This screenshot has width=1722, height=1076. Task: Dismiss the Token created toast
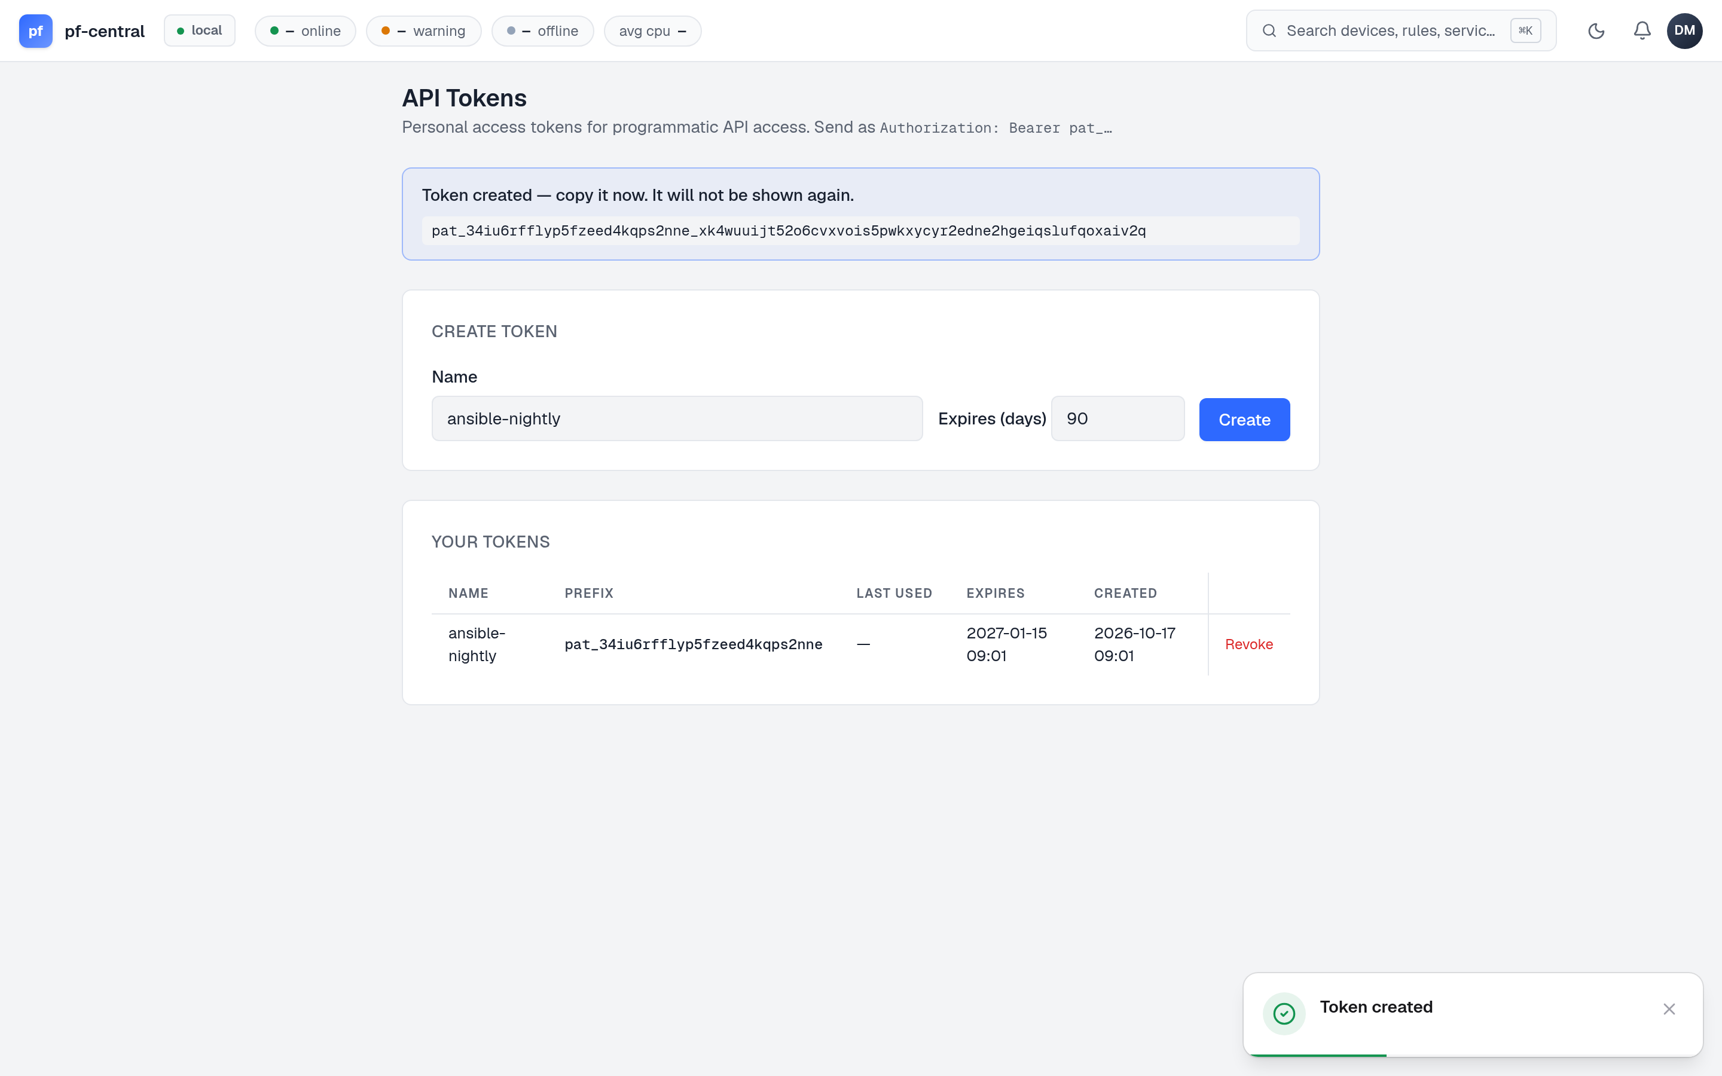pyautogui.click(x=1669, y=1009)
